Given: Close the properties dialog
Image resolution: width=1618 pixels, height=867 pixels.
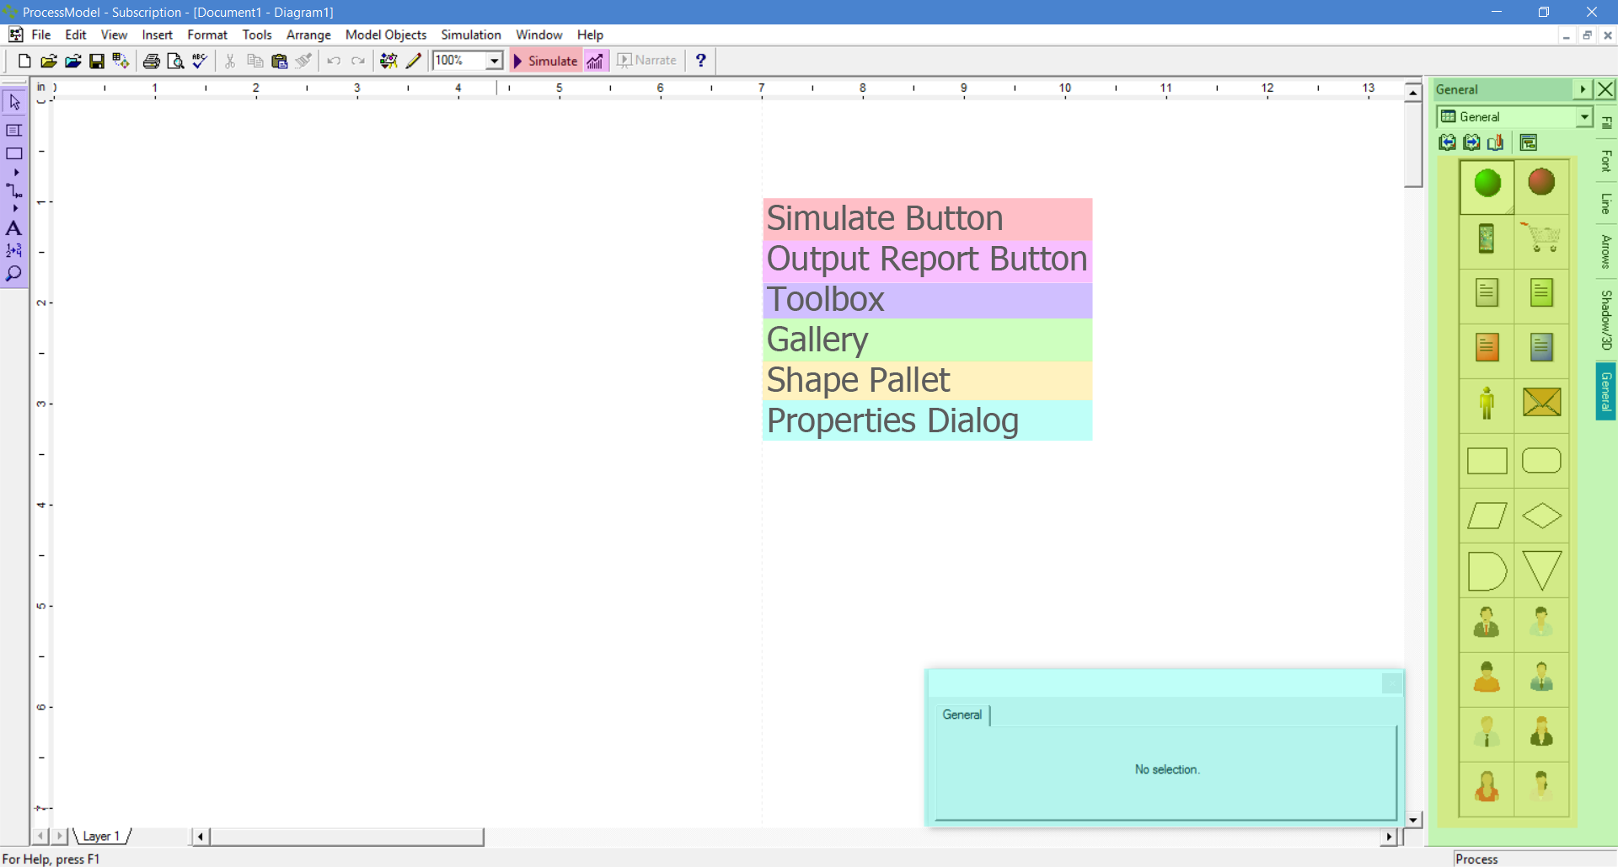Looking at the screenshot, I should point(1392,683).
